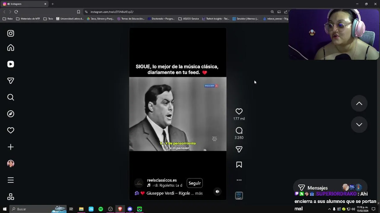Save the reel with the bookmark icon
The image size is (380, 213).
tap(239, 165)
